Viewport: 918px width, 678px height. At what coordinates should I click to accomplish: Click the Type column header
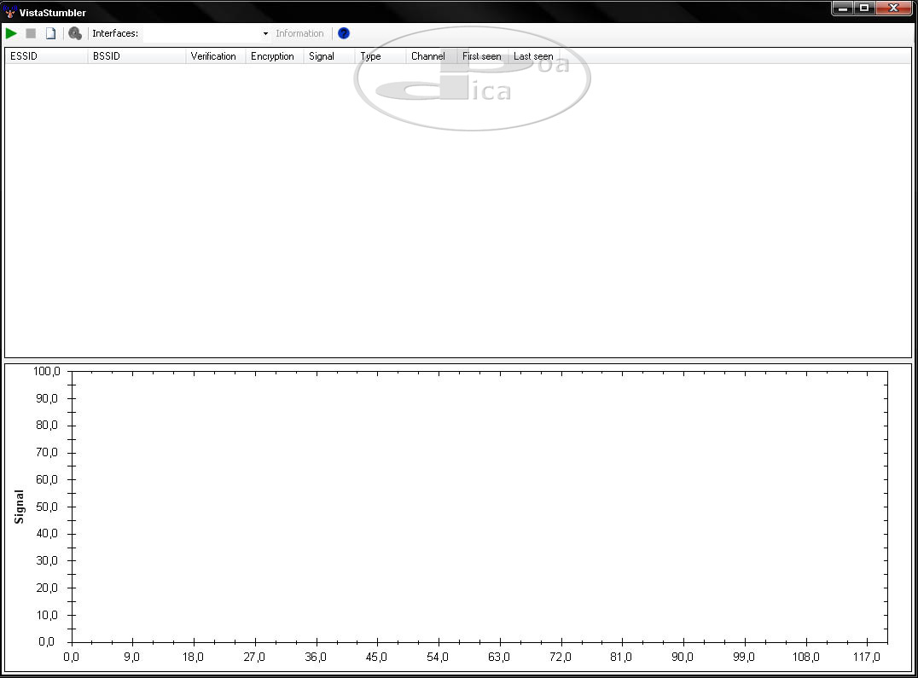tap(379, 56)
